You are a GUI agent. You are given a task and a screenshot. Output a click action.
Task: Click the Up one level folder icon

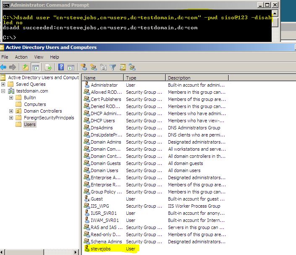(26, 67)
